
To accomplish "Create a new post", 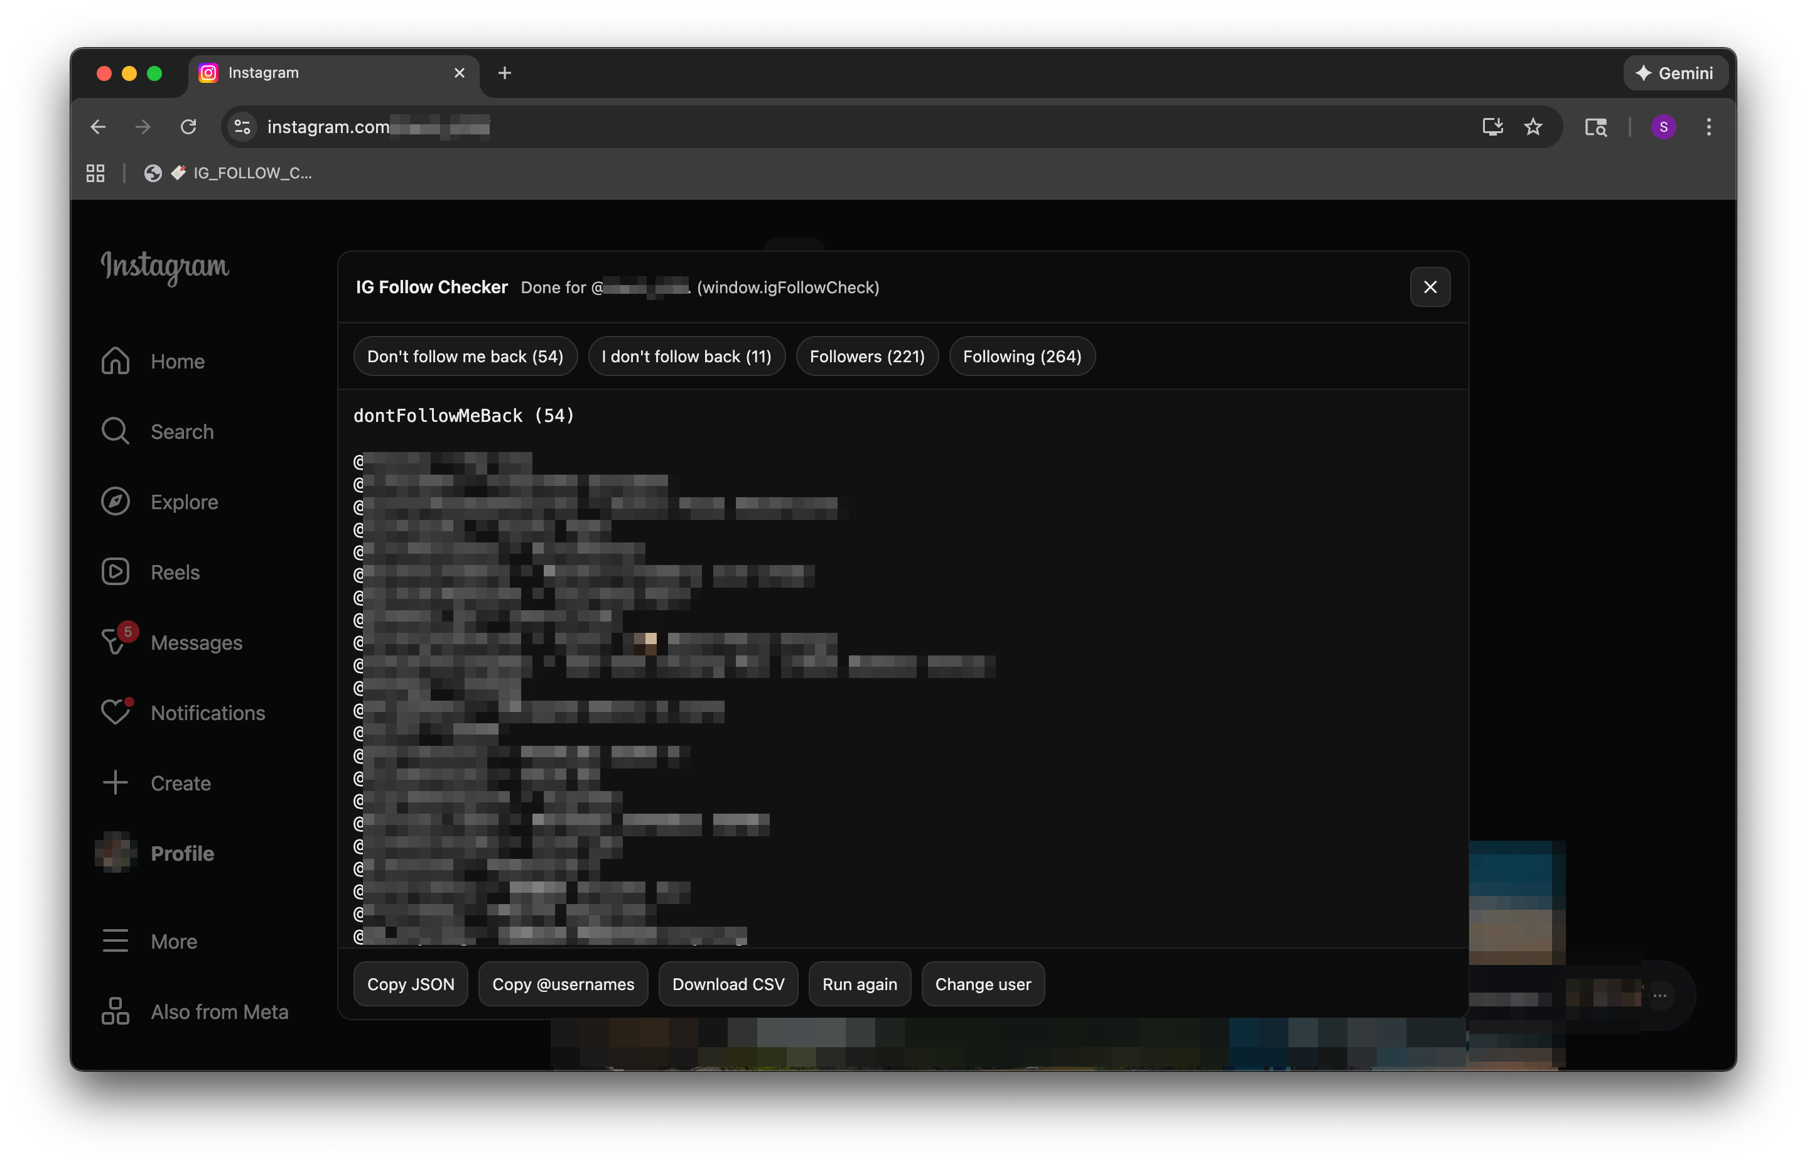I will pos(180,782).
